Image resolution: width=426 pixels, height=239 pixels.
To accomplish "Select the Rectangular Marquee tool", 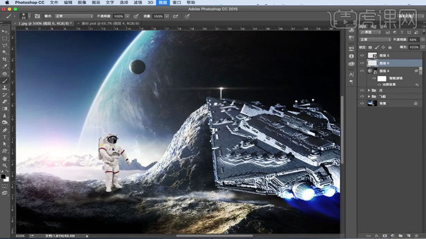I will [x=5, y=39].
